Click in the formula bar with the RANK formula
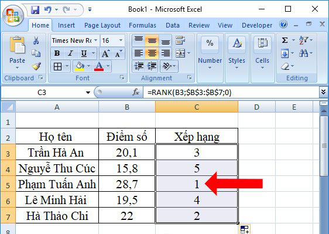 coord(231,92)
